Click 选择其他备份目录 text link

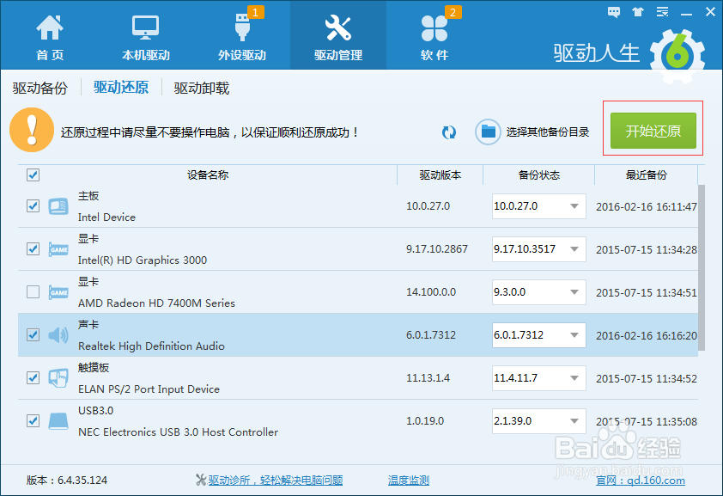[x=547, y=132]
